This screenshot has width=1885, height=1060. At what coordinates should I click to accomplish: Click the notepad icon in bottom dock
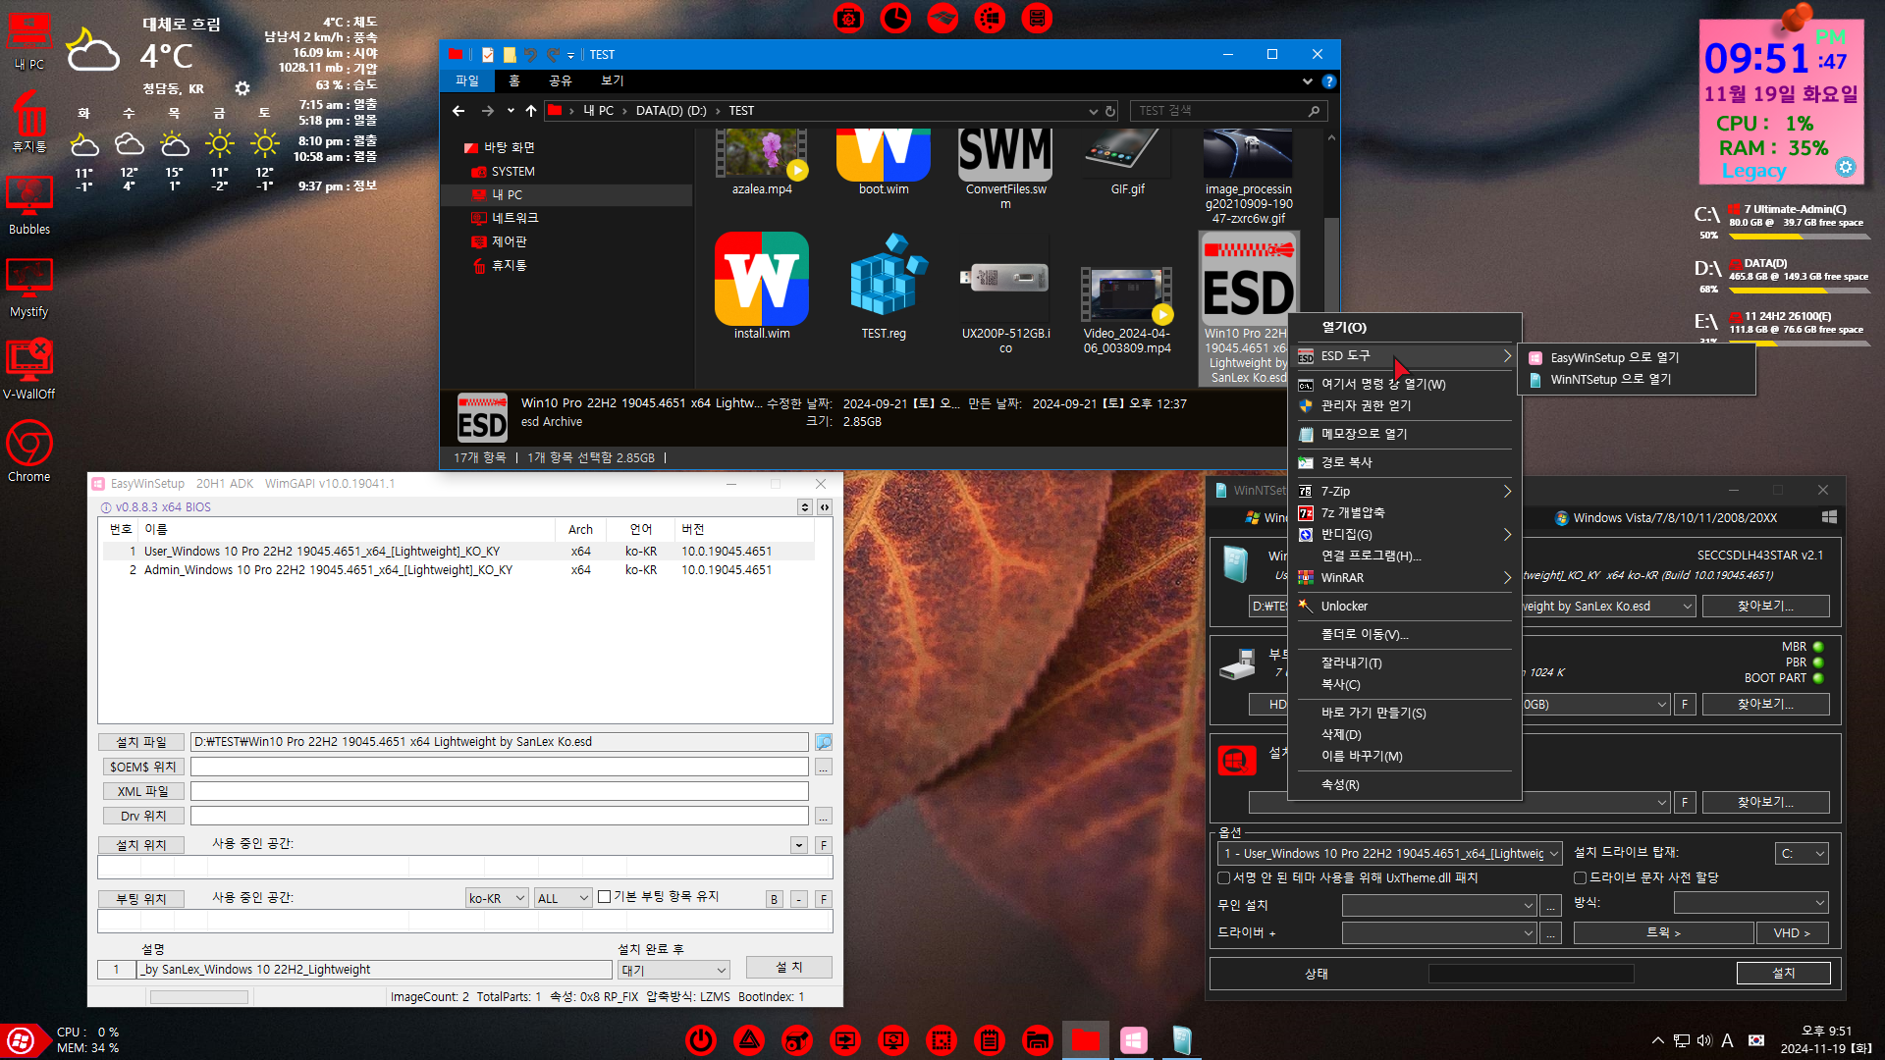point(989,1039)
